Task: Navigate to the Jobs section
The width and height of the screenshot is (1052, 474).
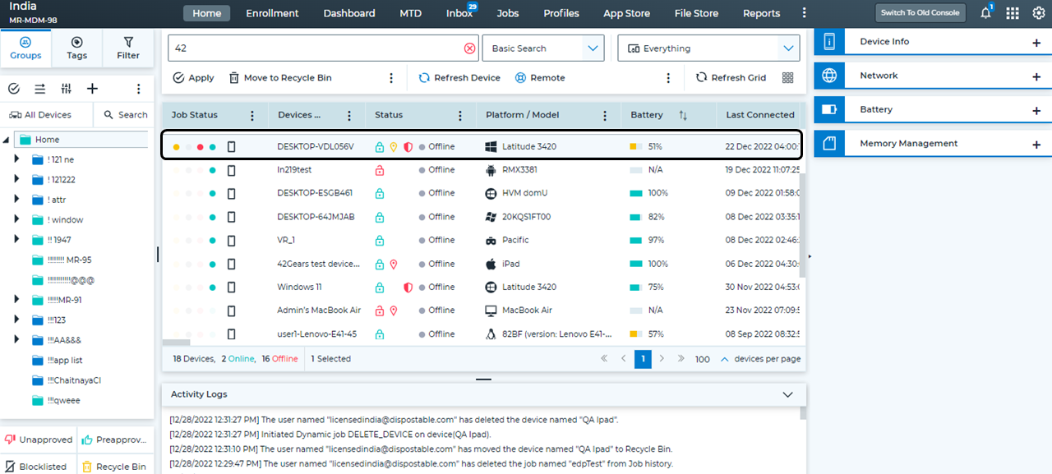Action: (508, 13)
